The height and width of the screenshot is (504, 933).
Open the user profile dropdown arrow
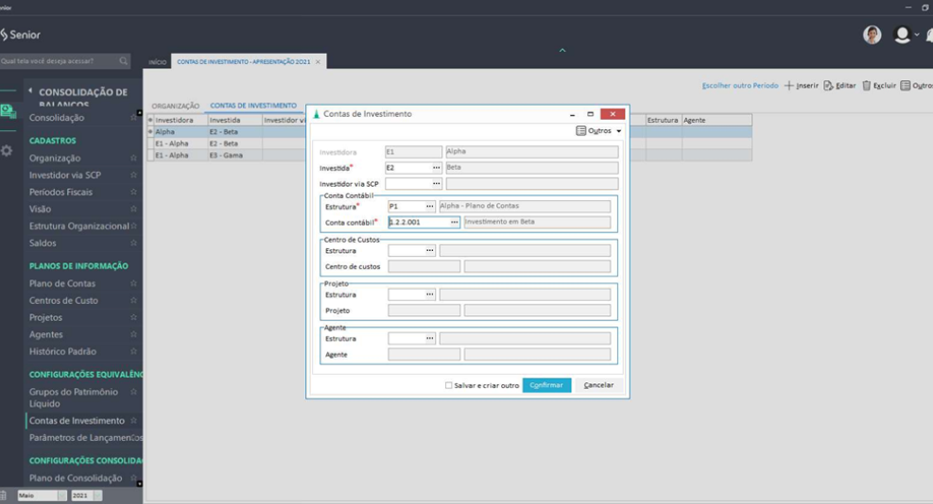pos(918,36)
